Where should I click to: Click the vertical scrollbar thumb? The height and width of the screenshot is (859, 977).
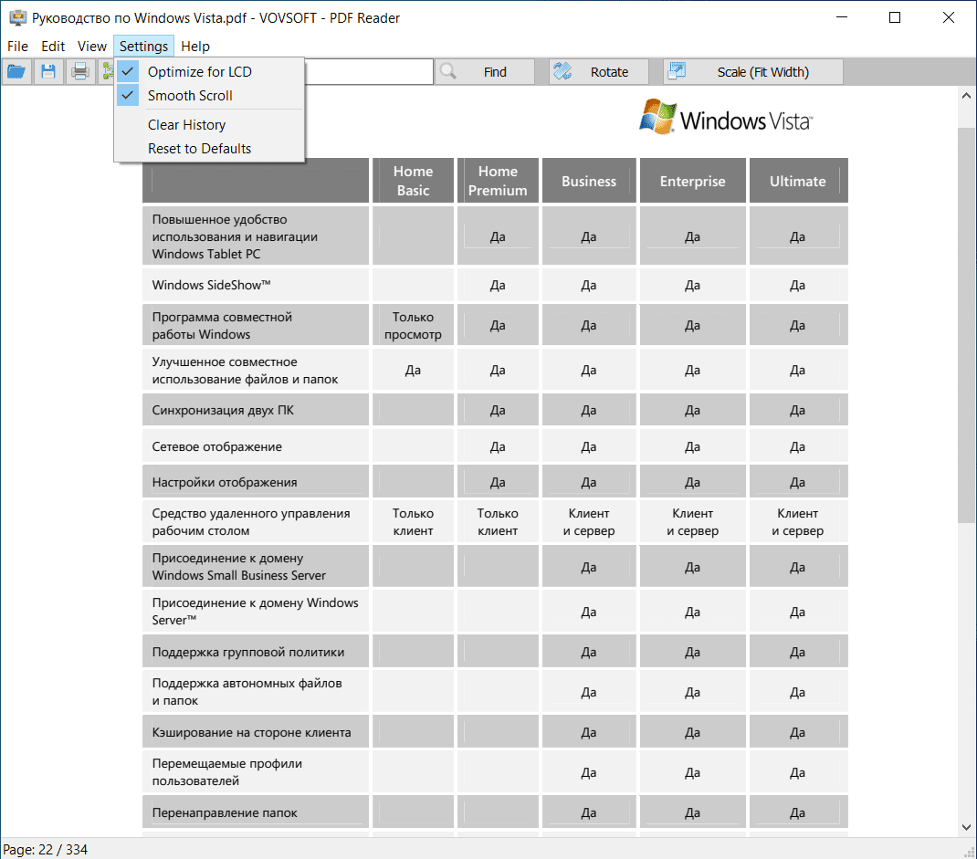coord(966,325)
